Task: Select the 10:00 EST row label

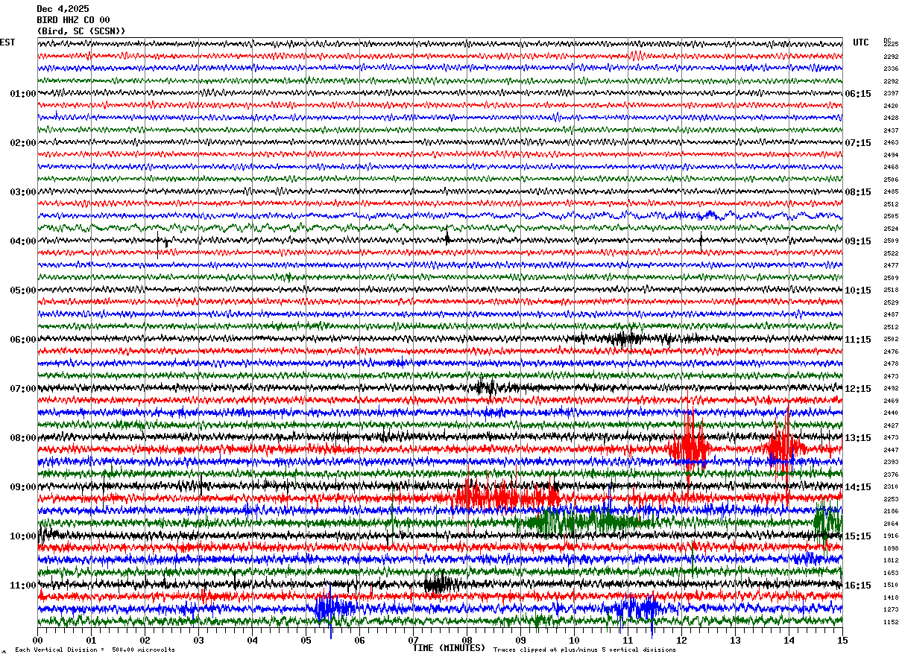Action: click(23, 536)
